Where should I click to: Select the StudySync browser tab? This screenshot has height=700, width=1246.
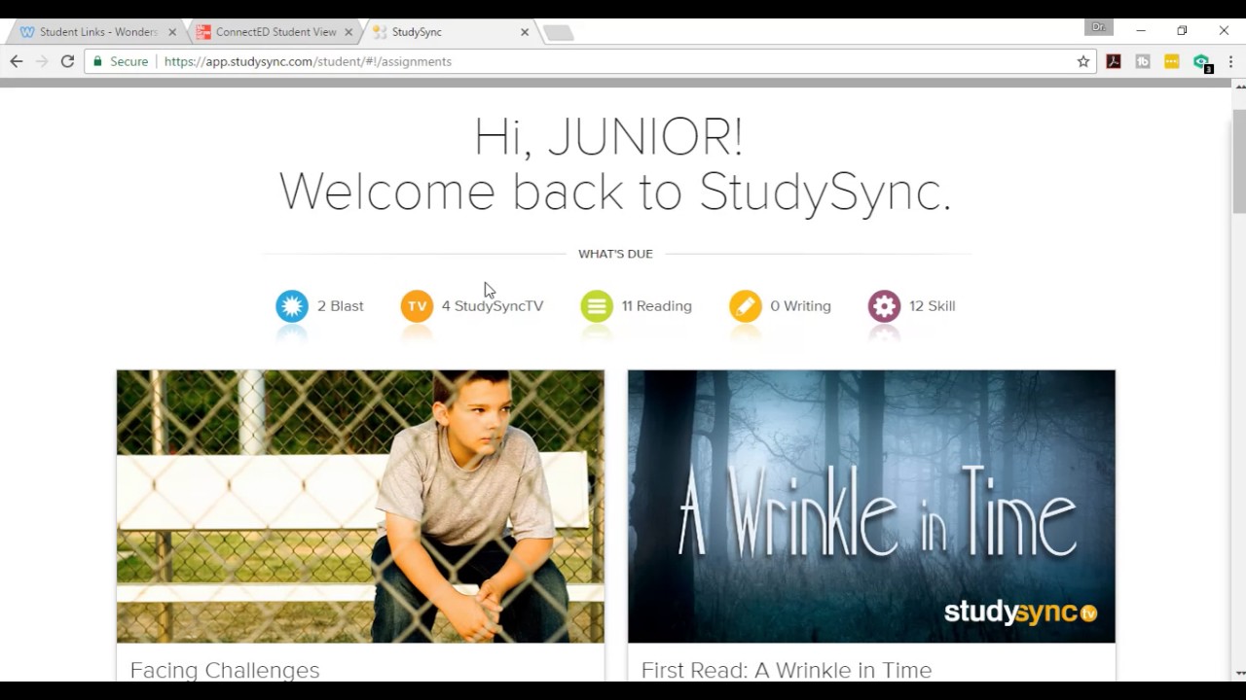[448, 32]
